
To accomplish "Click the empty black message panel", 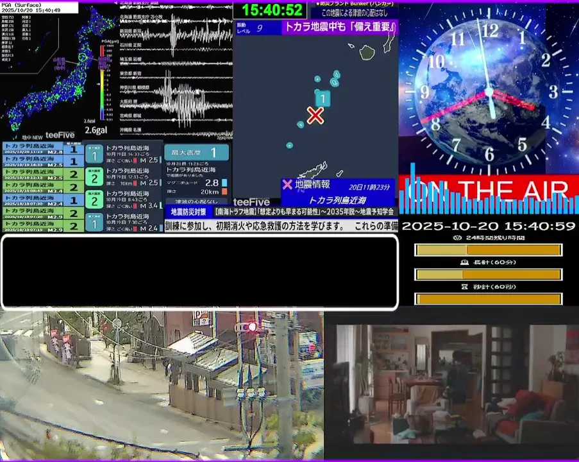I will point(199,271).
